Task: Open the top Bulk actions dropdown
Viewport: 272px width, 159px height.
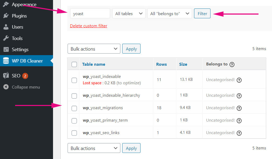Action: [x=94, y=49]
